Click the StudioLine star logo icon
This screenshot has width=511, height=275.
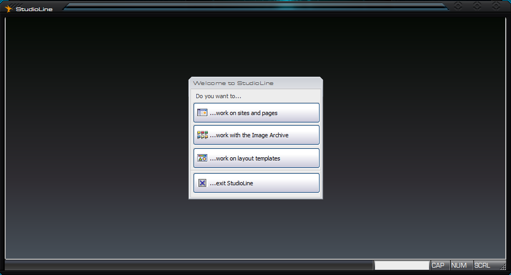[x=8, y=9]
